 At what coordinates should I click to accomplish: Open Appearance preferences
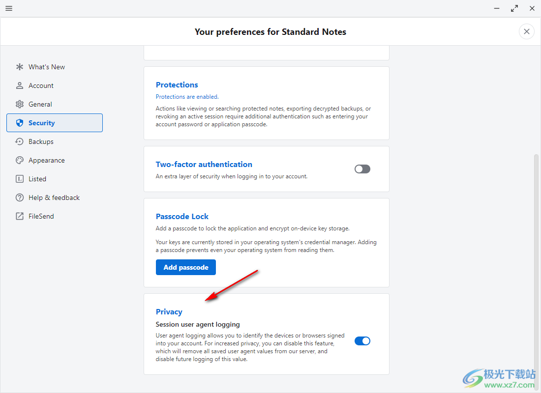[x=55, y=160]
